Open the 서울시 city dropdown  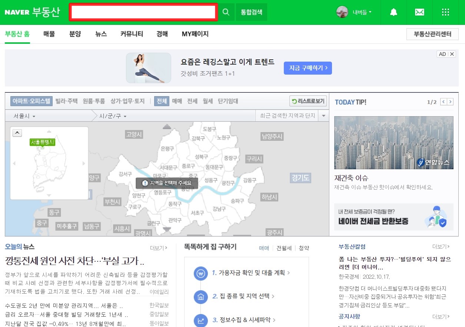[x=24, y=116]
